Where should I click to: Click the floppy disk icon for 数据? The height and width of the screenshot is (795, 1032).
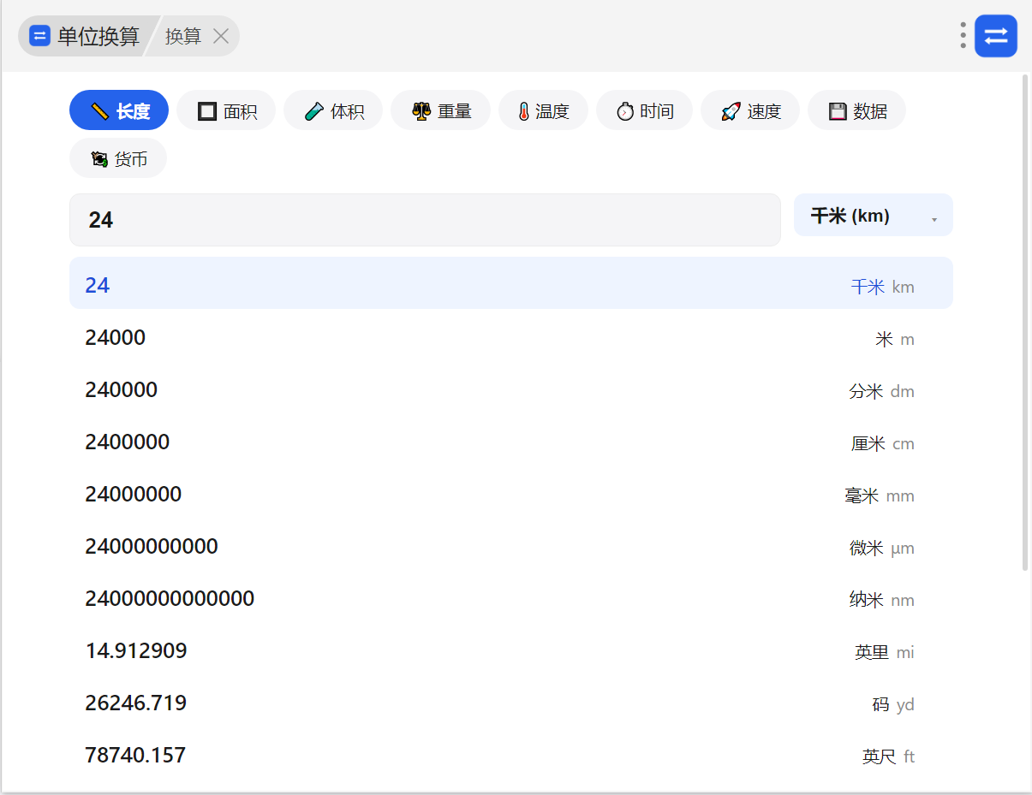[x=838, y=111]
